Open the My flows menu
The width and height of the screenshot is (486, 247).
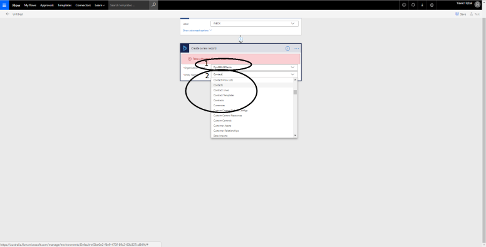[30, 5]
